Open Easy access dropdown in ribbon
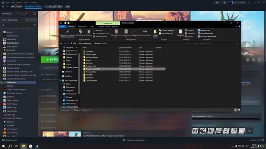The height and width of the screenshot is (149, 266). click(x=167, y=34)
